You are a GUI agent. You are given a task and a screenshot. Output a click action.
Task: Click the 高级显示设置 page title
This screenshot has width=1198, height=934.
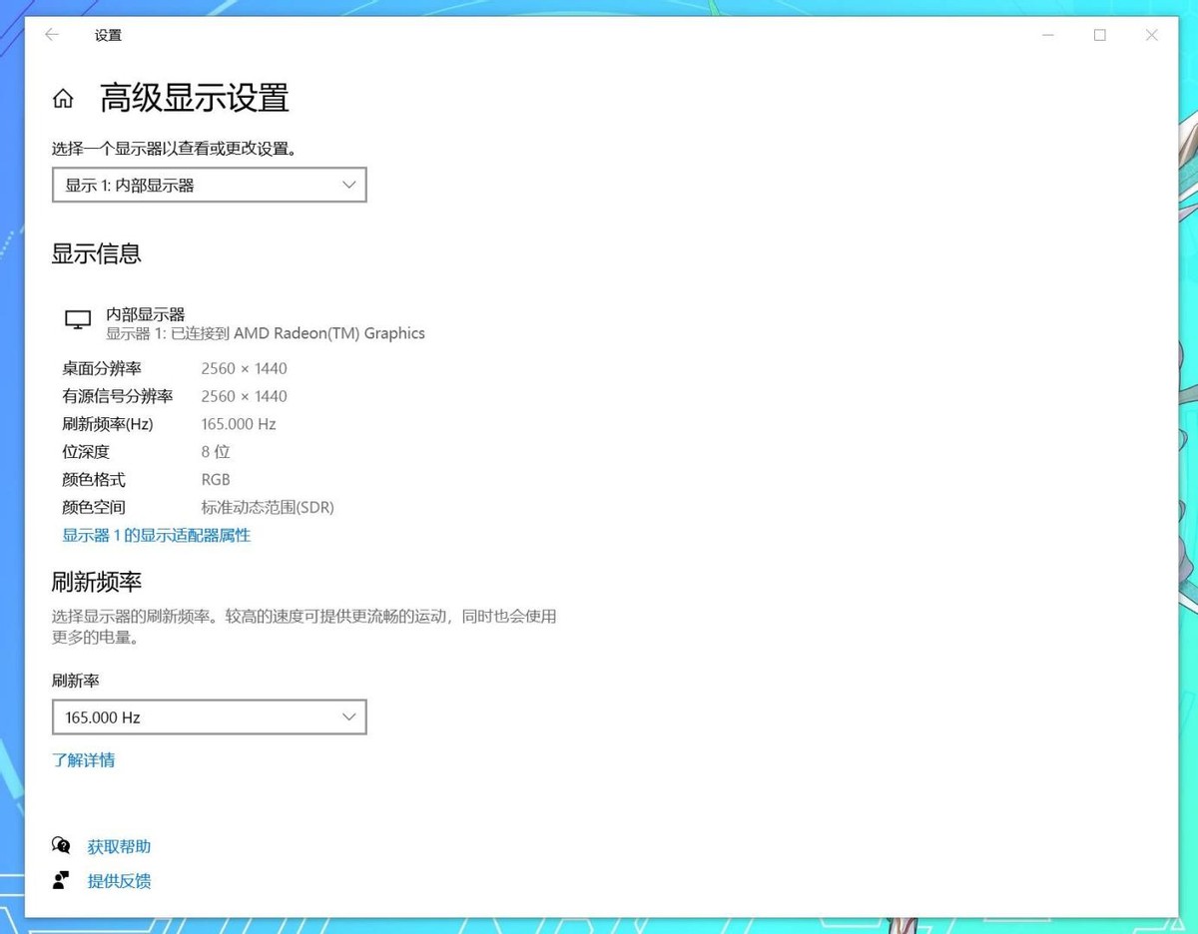tap(193, 98)
